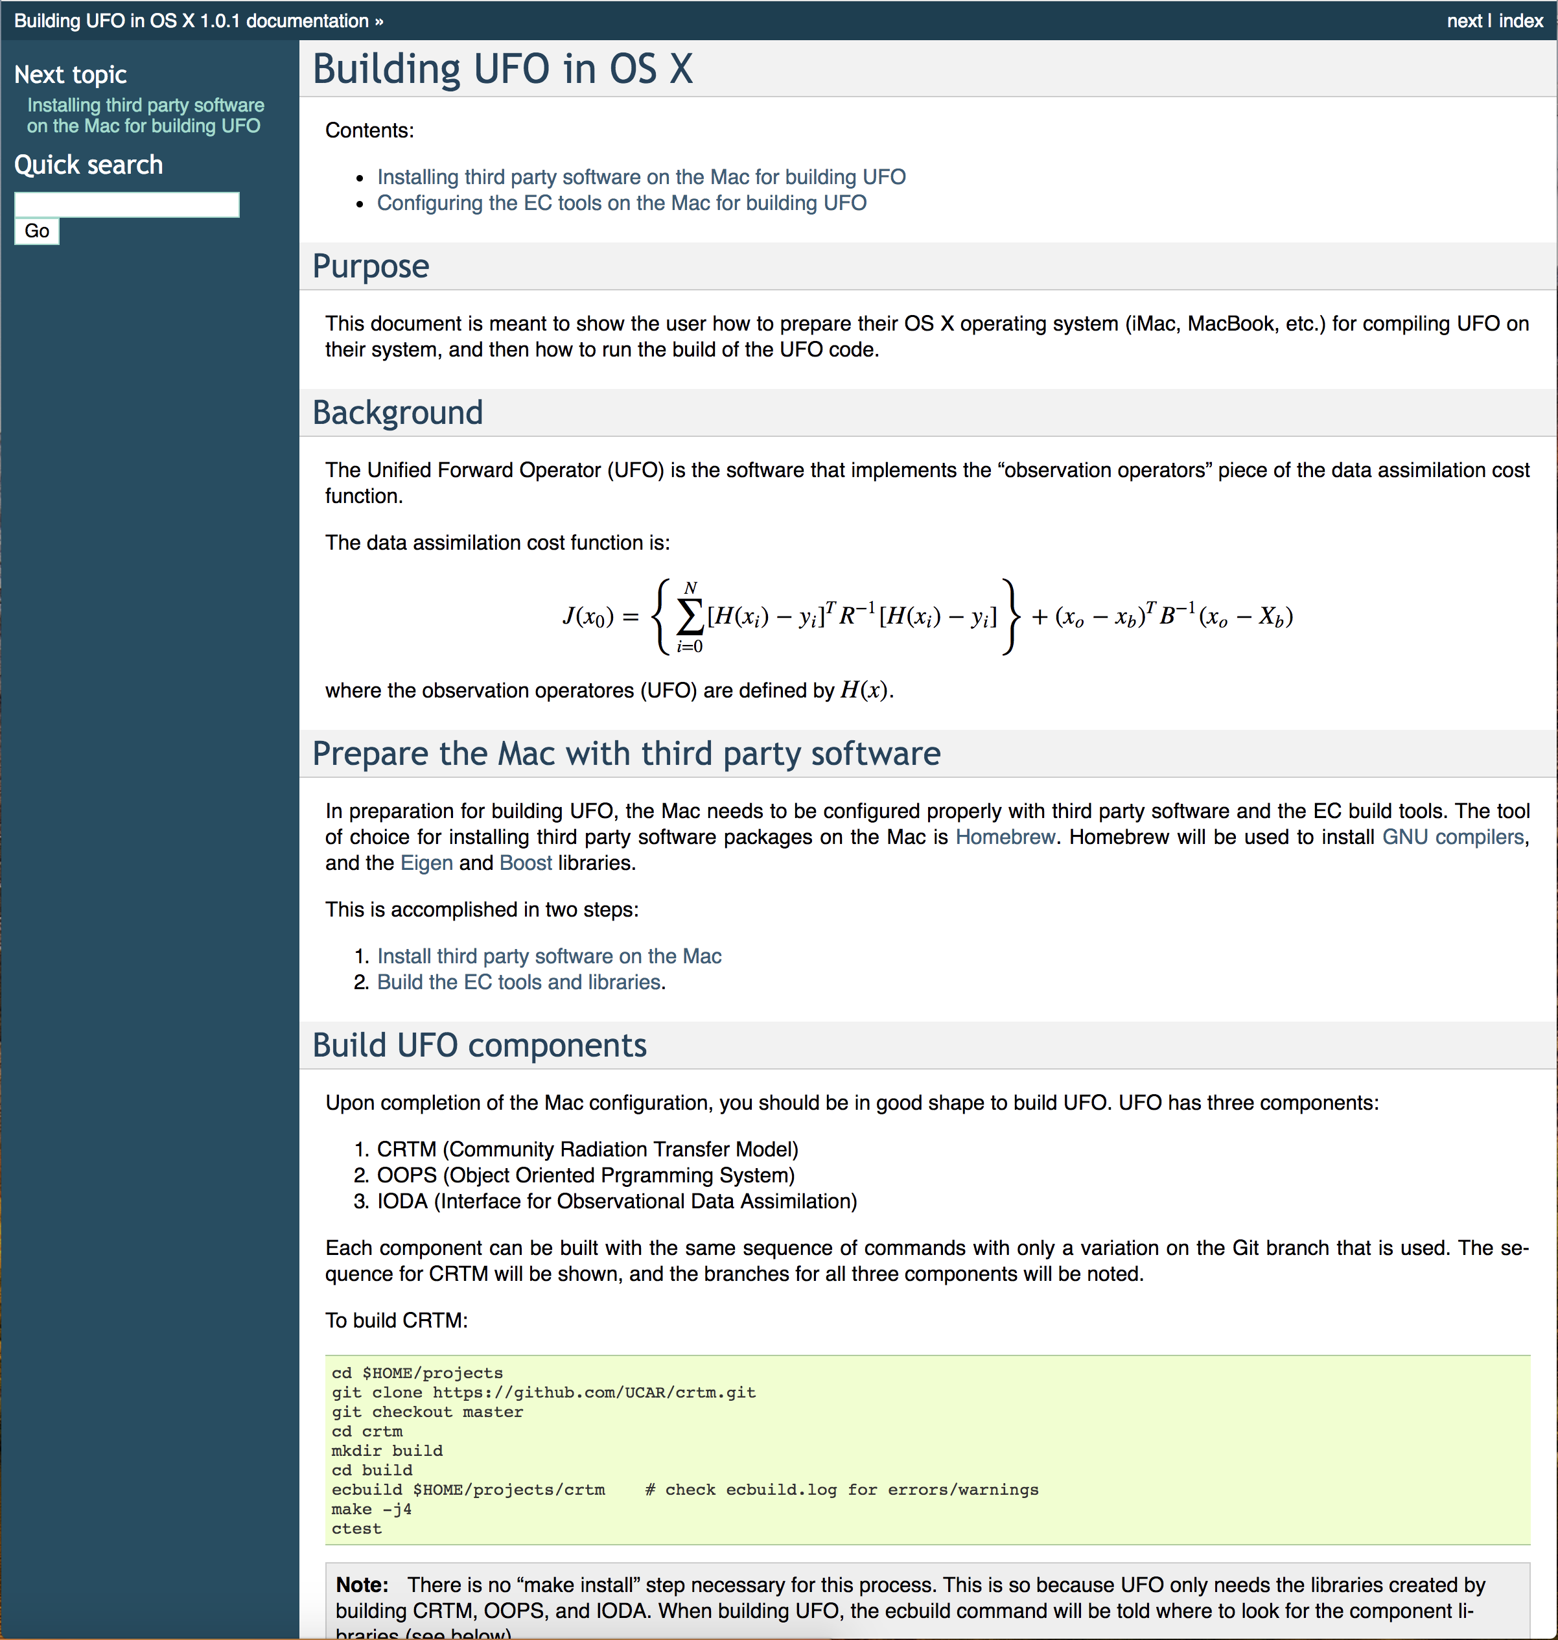The image size is (1558, 1640).
Task: Open 'Configuring the EC tools on the Mac' link
Action: tap(622, 203)
